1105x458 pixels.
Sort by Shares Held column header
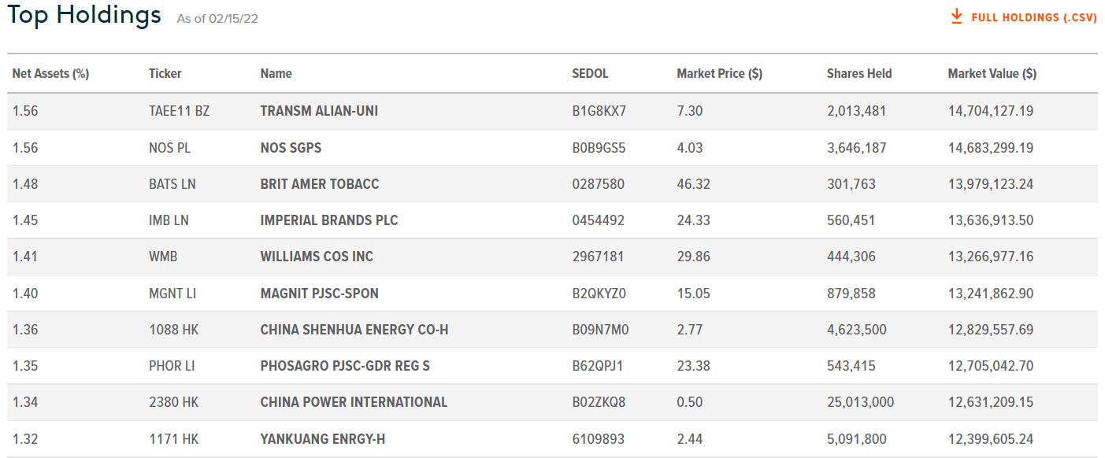(858, 73)
